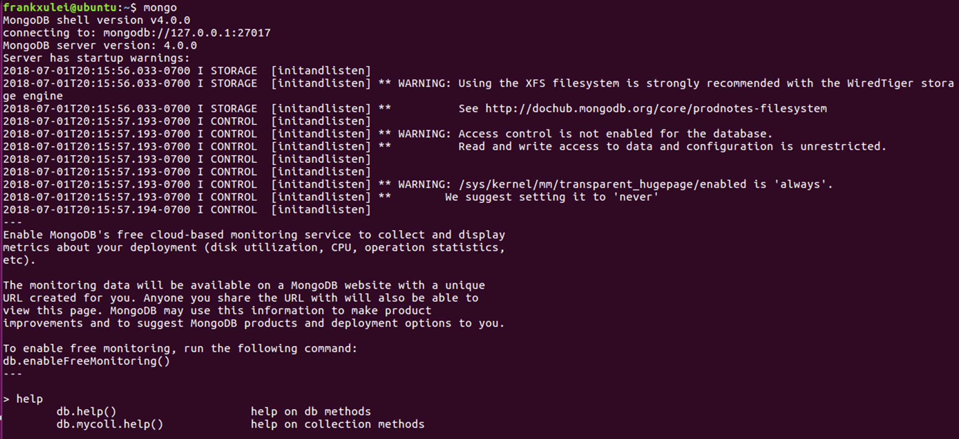
Task: Click the 'Server has startup warnings:' line
Action: coord(96,58)
